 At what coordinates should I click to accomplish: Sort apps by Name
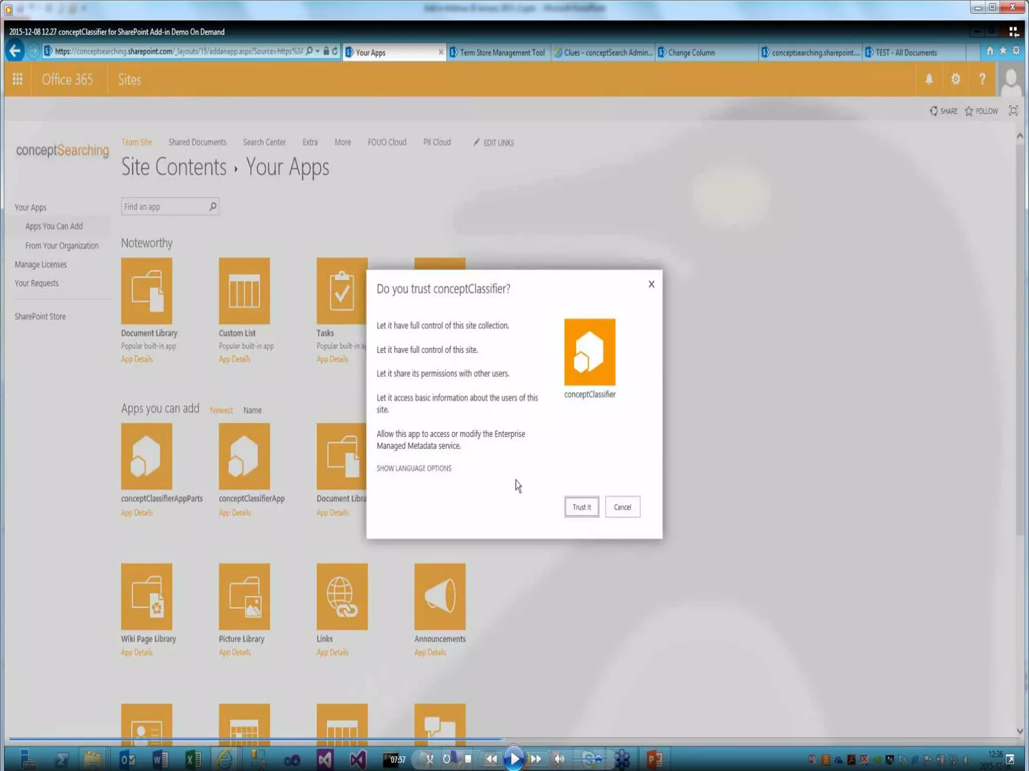tap(252, 410)
